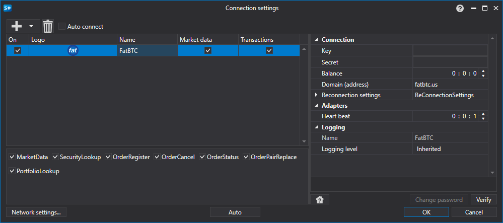
Task: Click the Transactions column header
Action: coord(269,40)
